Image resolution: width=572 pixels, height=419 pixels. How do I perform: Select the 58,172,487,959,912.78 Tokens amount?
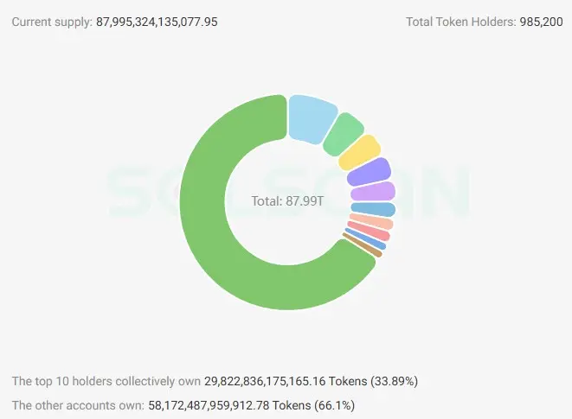click(x=245, y=404)
